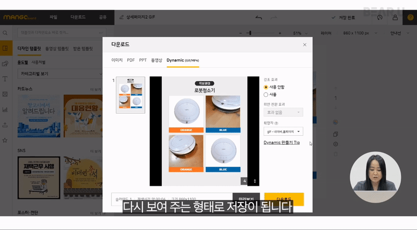Open the 파일 menu
Image resolution: width=417 pixels, height=230 pixels.
tap(53, 17)
